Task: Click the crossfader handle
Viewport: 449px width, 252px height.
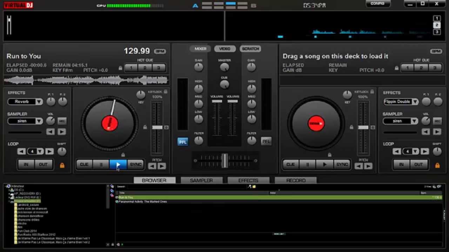Action: 224,161
